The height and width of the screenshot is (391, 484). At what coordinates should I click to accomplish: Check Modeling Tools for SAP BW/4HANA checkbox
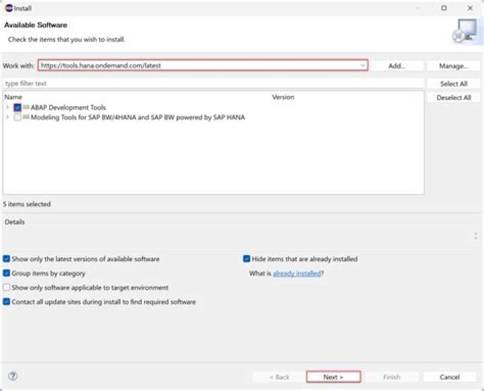tap(17, 117)
